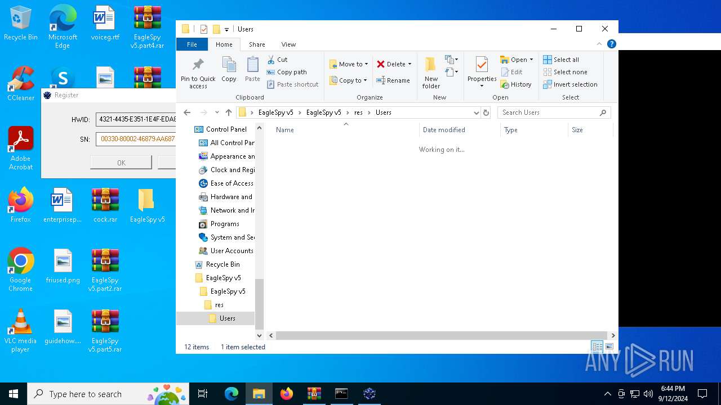Viewport: 721px width, 405px height.
Task: Open the New item dropdown icon
Action: [451, 60]
